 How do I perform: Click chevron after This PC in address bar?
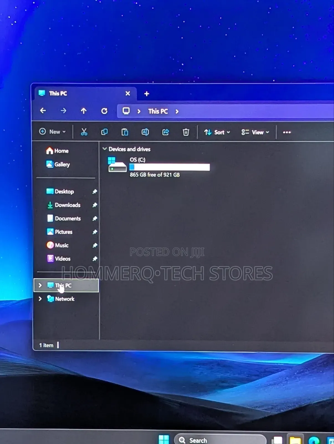click(177, 112)
